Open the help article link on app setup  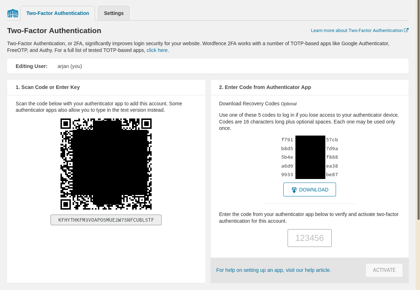273,270
